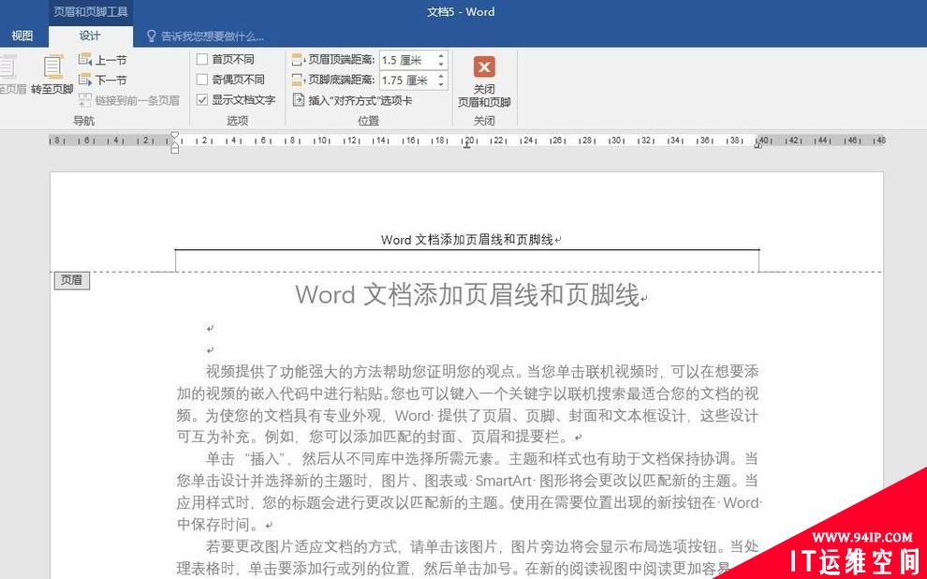Viewport: 927px width, 579px height.
Task: Click paragraph starting 视频提供了功能强大的方法
Action: [467, 405]
